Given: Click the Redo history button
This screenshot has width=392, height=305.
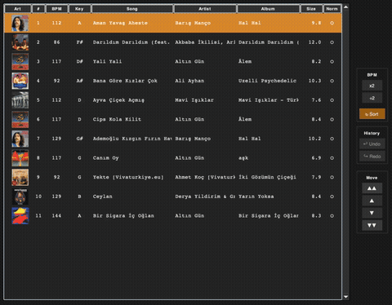Looking at the screenshot, I should [x=372, y=157].
